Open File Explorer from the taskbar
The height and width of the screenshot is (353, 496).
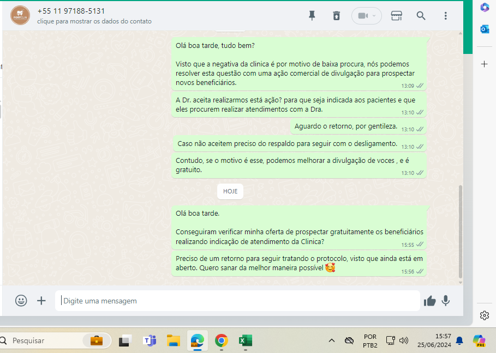[174, 340]
